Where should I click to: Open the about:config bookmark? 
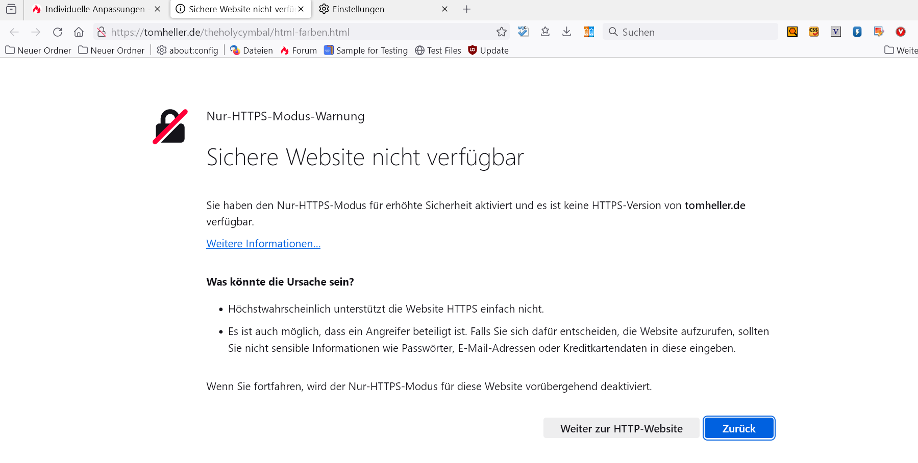click(188, 50)
